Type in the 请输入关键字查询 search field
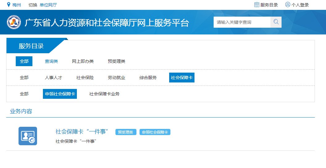 click(242, 22)
